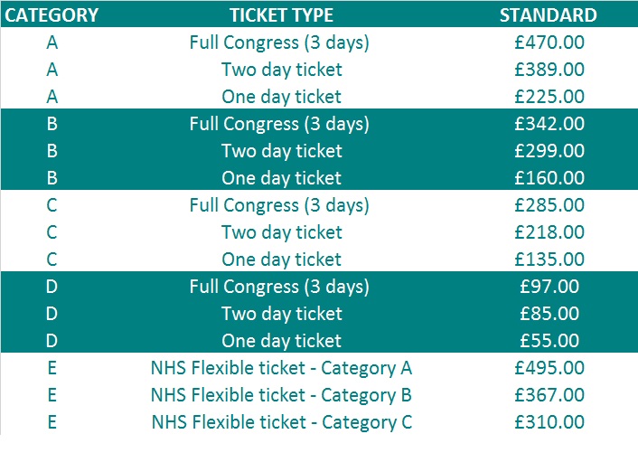The image size is (638, 453).
Task: Select the £299.00 price cell
Action: [x=549, y=151]
